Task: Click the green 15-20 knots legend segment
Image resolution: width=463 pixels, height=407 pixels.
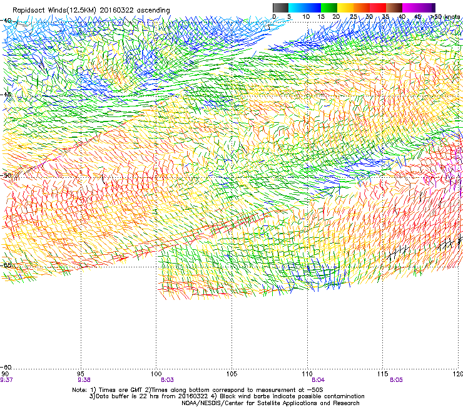Action: pos(329,8)
